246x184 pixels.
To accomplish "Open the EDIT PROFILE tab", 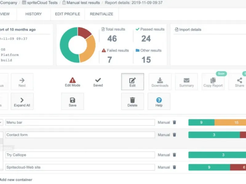I will coord(67,14).
